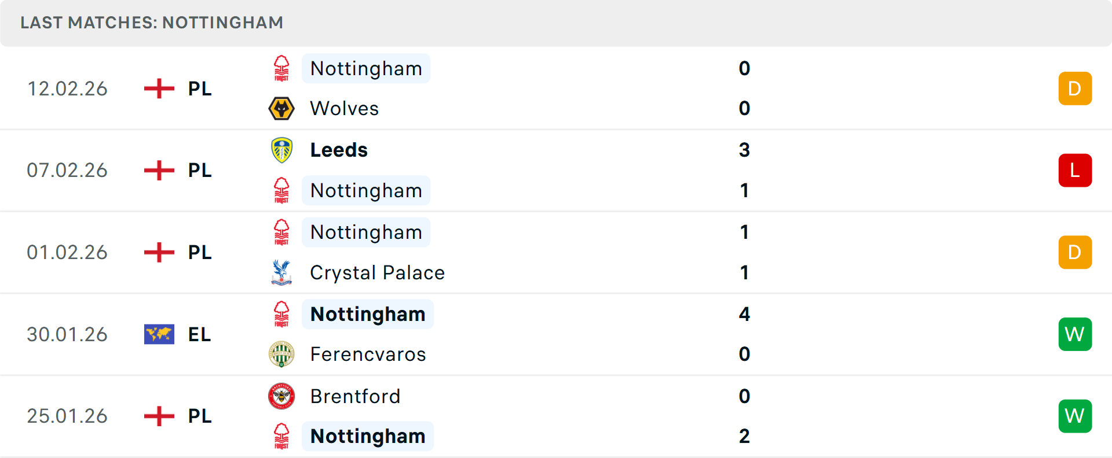Click Nottingham Forest crest in Wolves match
Screen dimensions: 1112x458
click(x=281, y=68)
